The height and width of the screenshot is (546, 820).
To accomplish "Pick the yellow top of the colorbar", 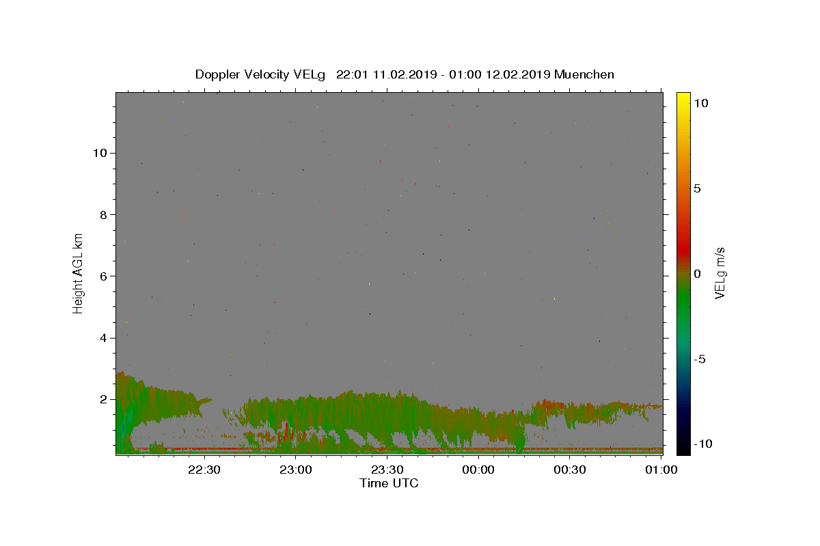I will [683, 97].
